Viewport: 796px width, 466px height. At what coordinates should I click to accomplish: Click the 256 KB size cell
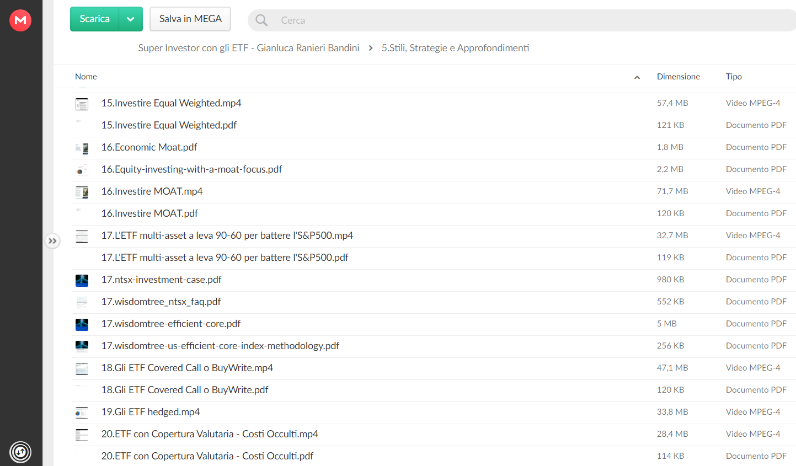click(670, 346)
